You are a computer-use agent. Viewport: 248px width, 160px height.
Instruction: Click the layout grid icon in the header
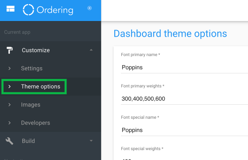10,9
